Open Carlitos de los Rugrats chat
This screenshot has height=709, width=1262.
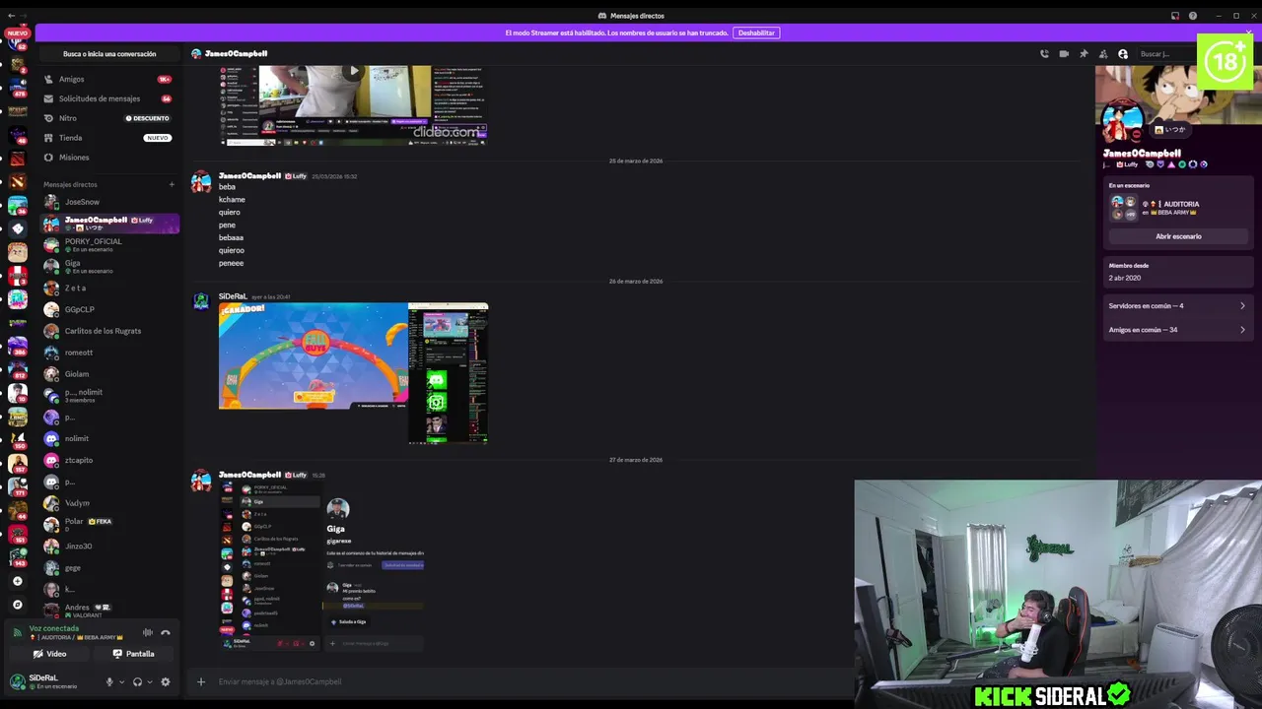click(108, 331)
